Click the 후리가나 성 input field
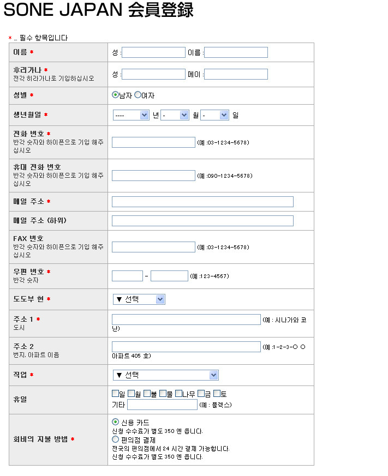Image resolution: width=388 pixels, height=476 pixels. [x=153, y=74]
